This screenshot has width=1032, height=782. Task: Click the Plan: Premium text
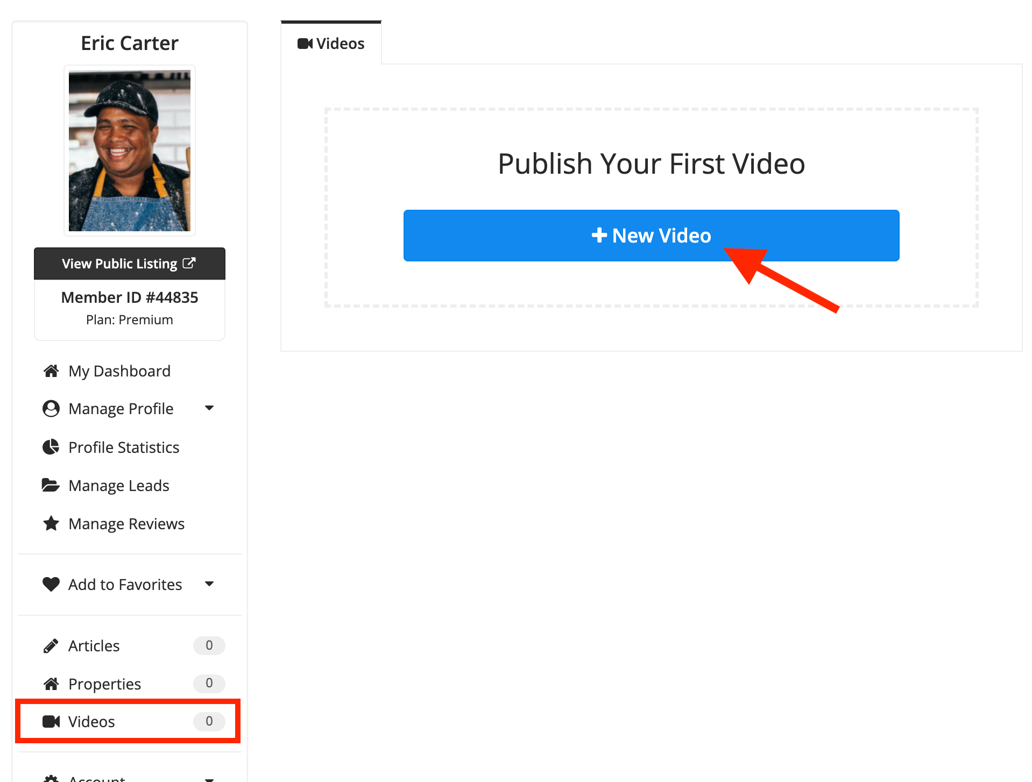[x=130, y=320]
